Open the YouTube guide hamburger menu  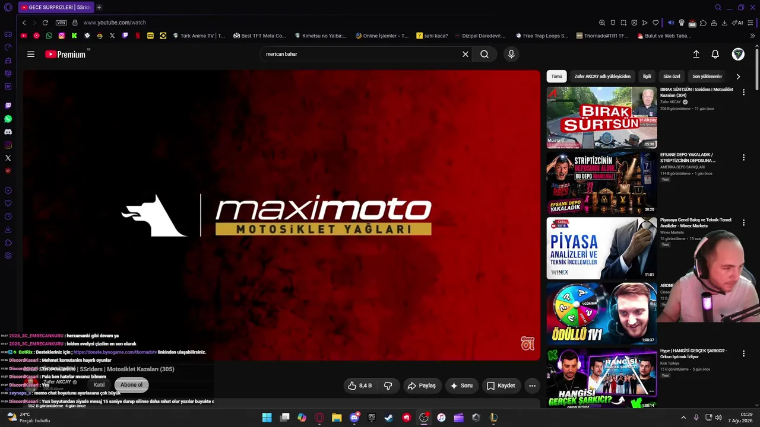(x=31, y=54)
